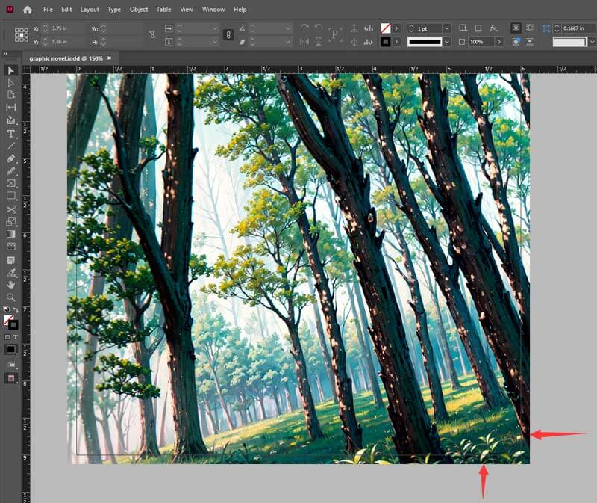Expand the opacity 100% arrow
Screen dimensions: 597x503
click(498, 42)
